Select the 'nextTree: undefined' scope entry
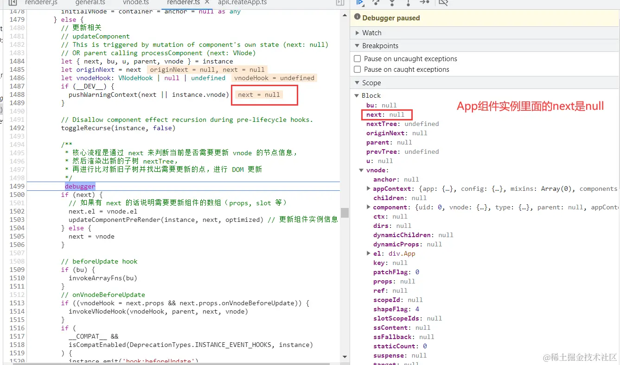 click(403, 124)
